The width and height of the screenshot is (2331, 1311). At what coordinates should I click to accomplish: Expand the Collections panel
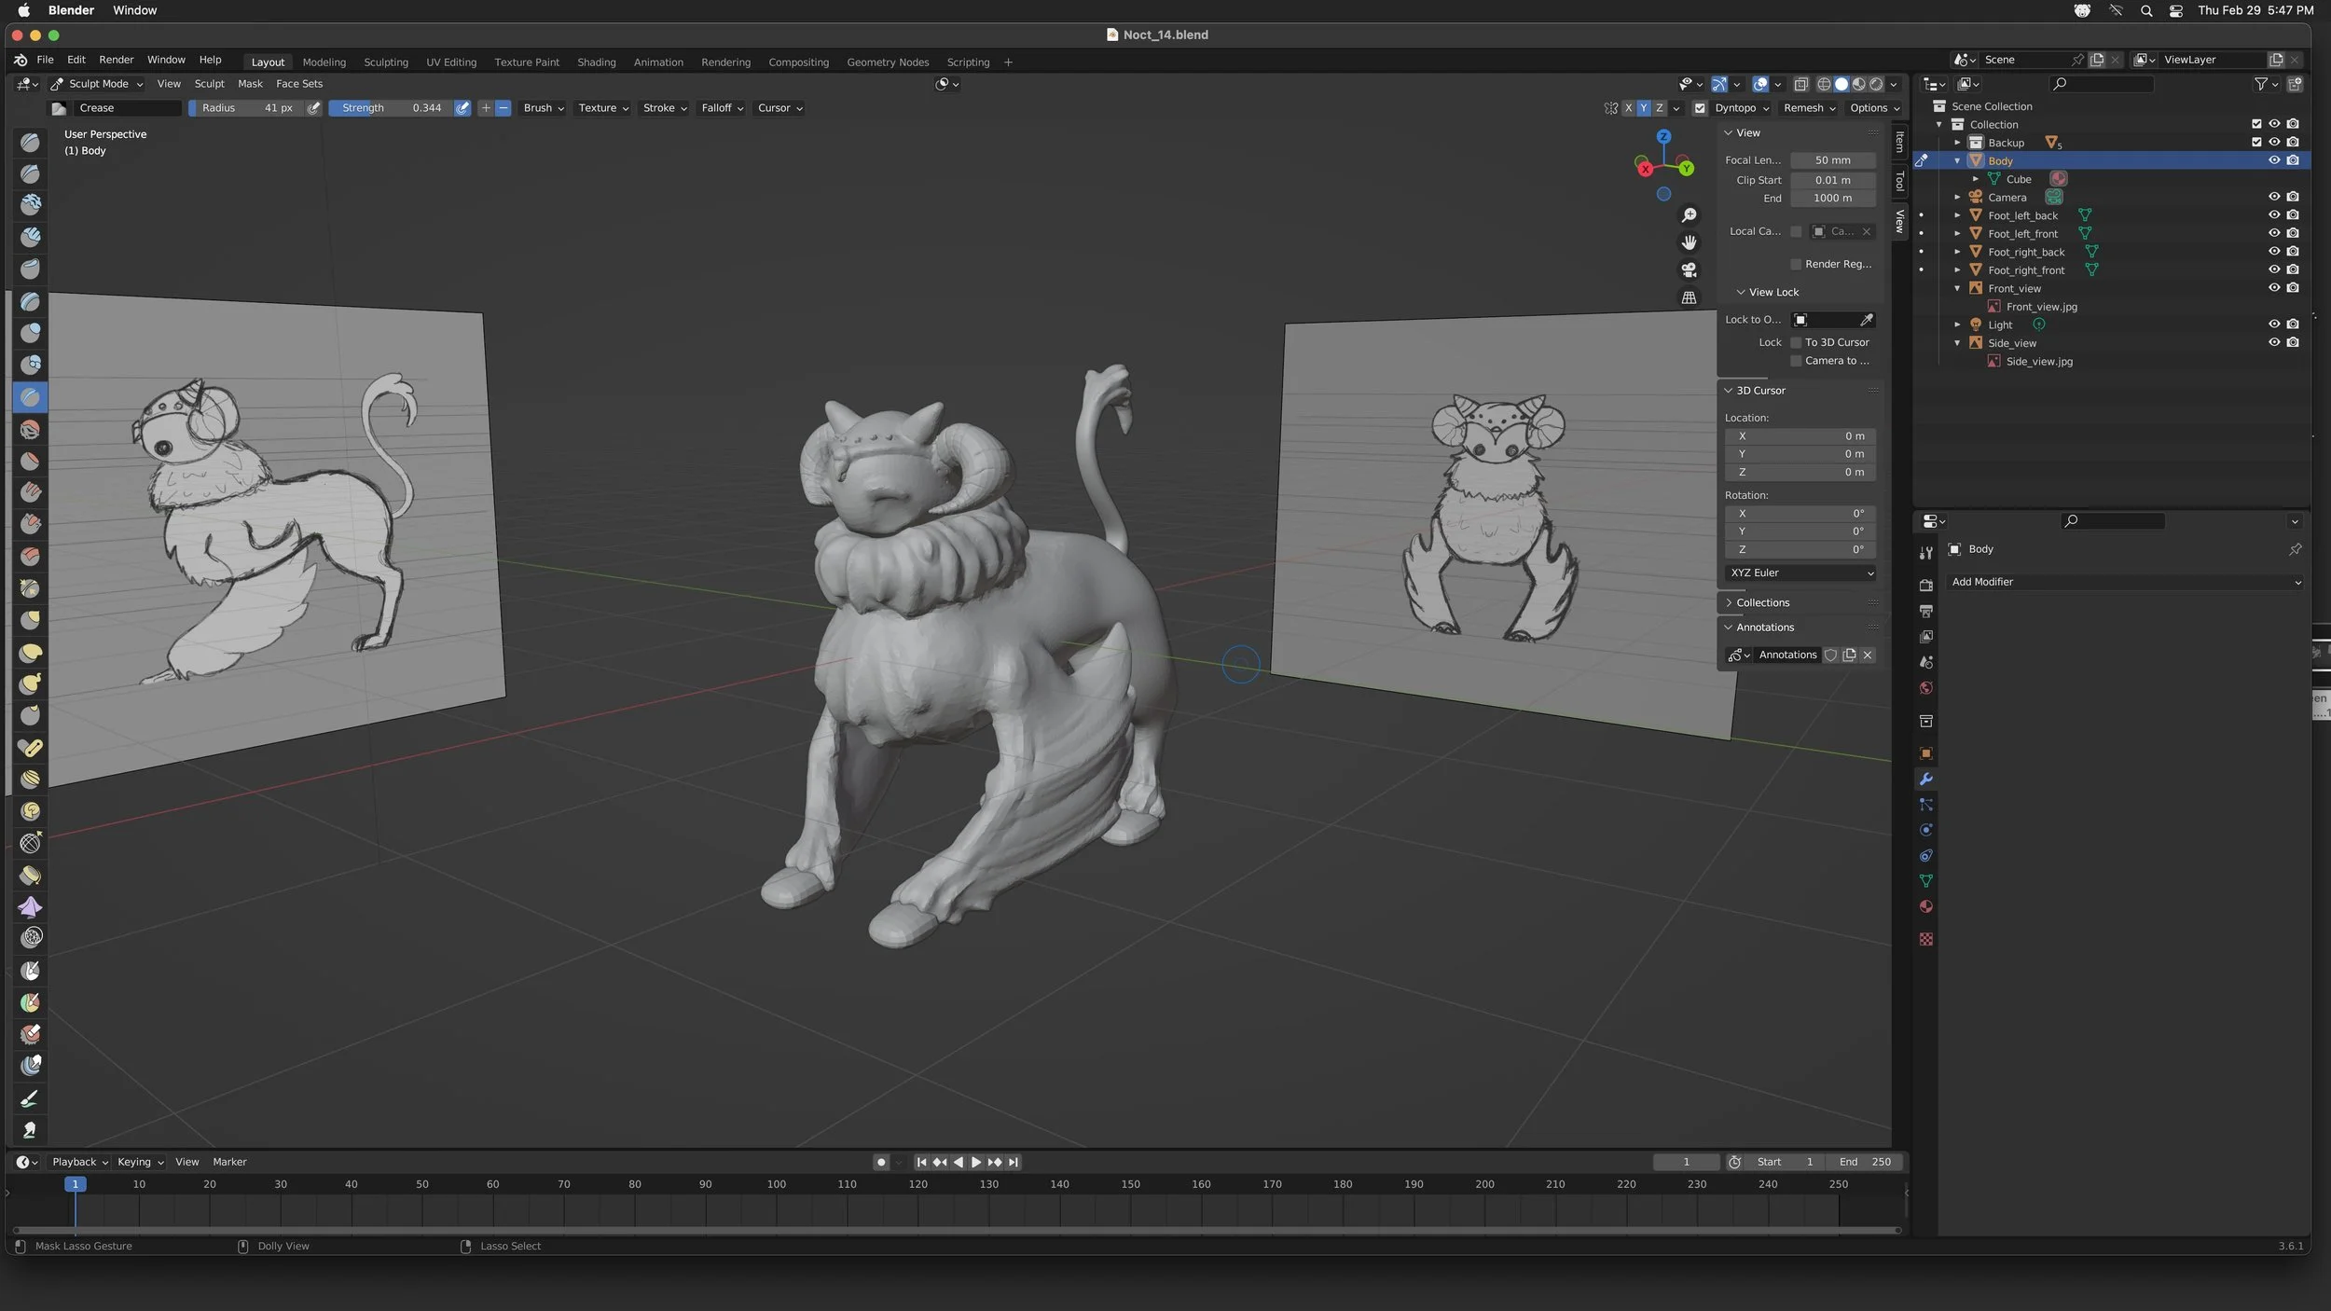[1762, 602]
